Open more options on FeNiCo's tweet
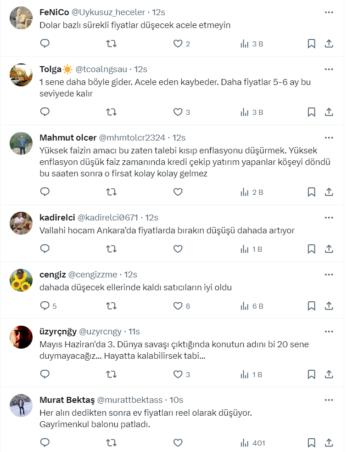The height and width of the screenshot is (452, 347). pyautogui.click(x=329, y=12)
